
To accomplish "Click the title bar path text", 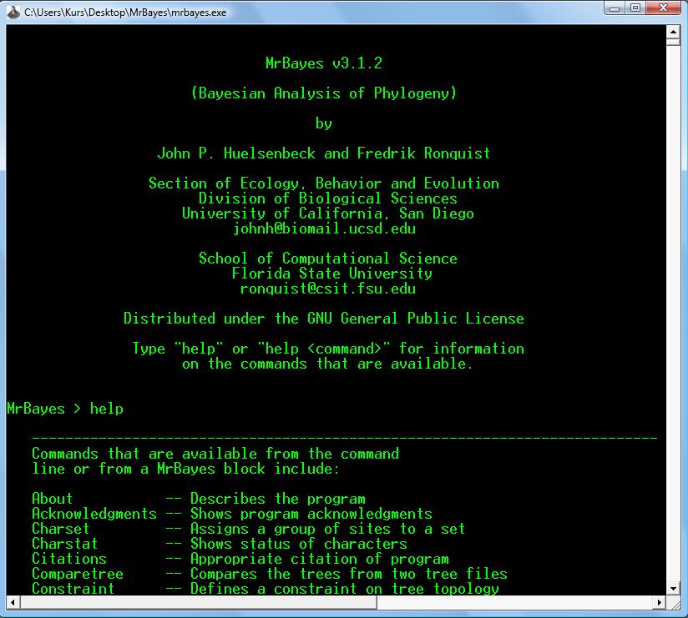I will pyautogui.click(x=125, y=13).
